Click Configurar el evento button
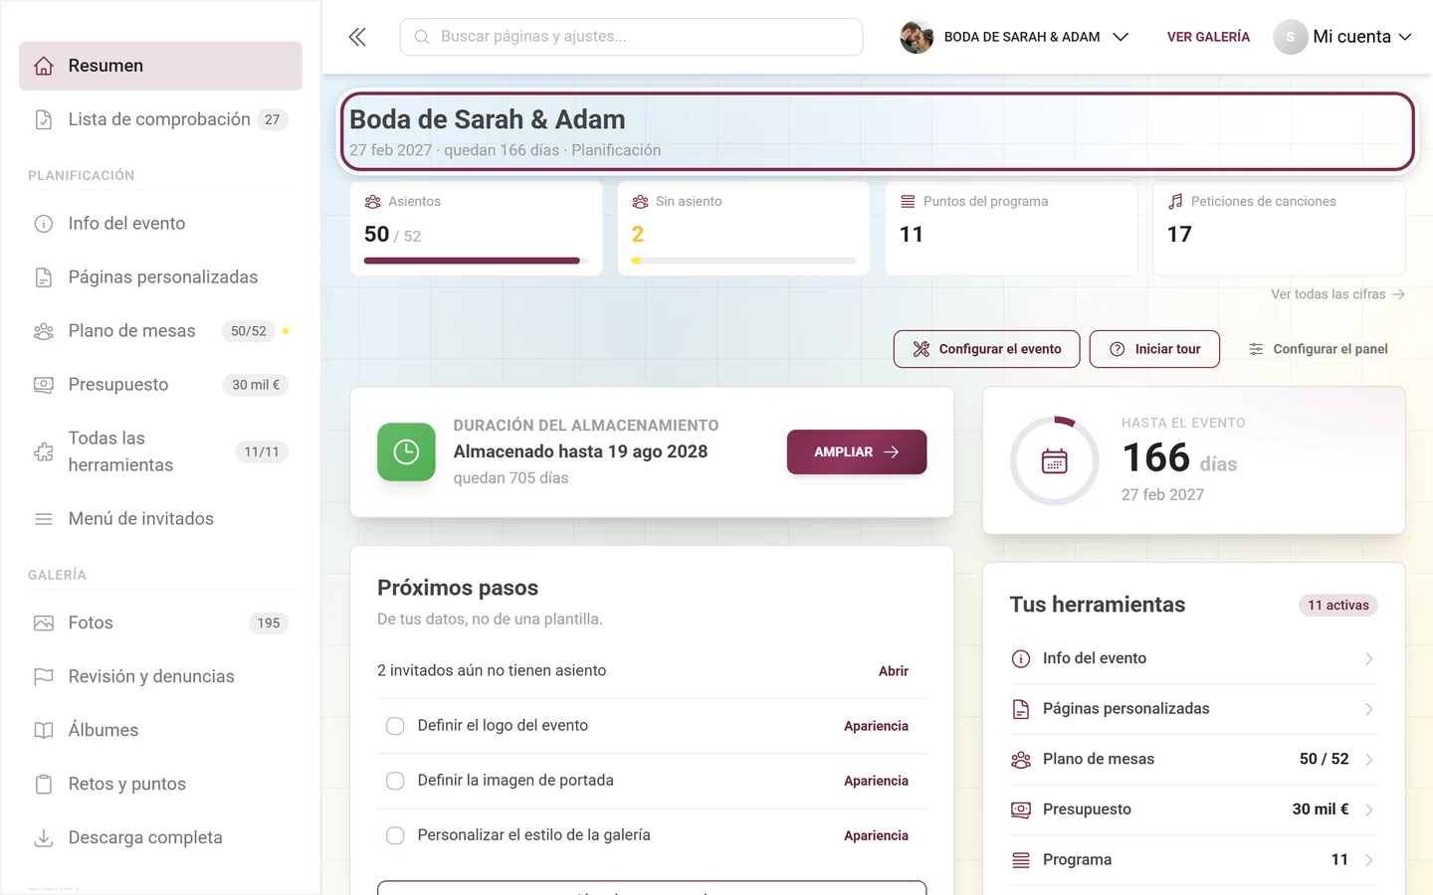 pyautogui.click(x=986, y=349)
